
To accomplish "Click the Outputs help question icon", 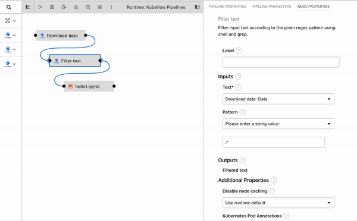I will pyautogui.click(x=243, y=160).
